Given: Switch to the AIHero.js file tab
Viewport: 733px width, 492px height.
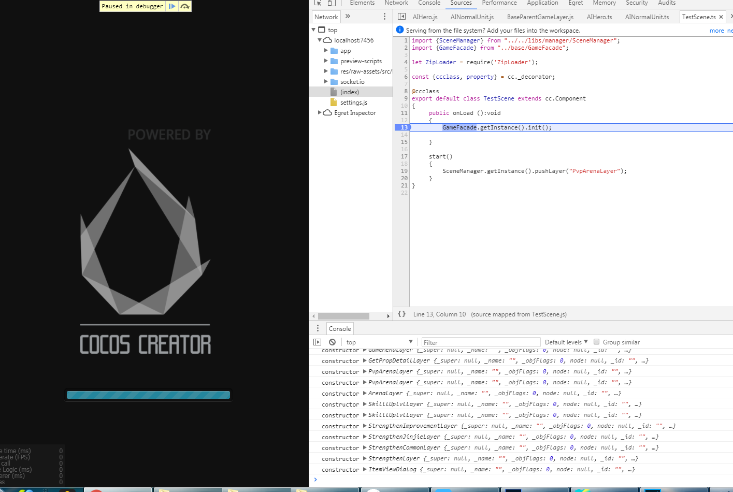Looking at the screenshot, I should pyautogui.click(x=425, y=17).
